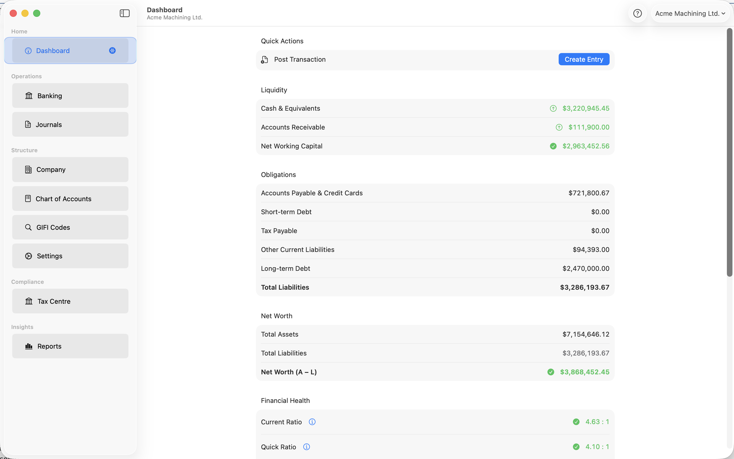Screen dimensions: 734x459
Task: Toggle the sidebar visibility icon
Action: [x=125, y=13]
